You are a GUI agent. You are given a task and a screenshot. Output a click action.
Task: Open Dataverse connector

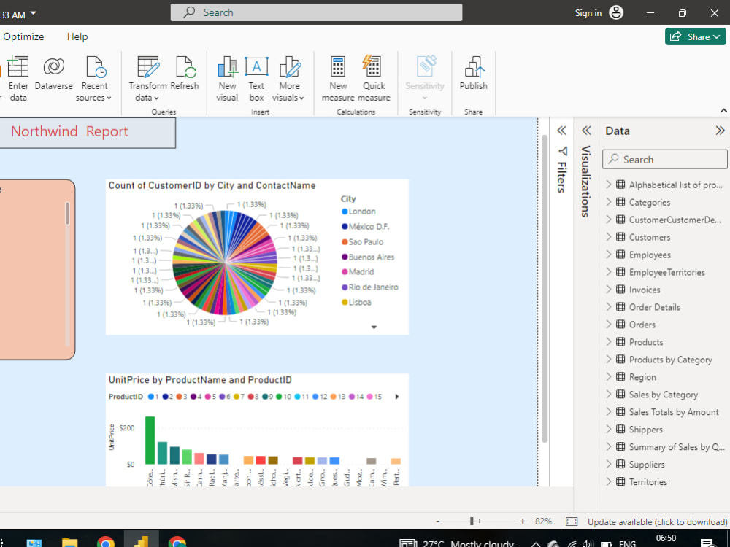[x=53, y=74]
